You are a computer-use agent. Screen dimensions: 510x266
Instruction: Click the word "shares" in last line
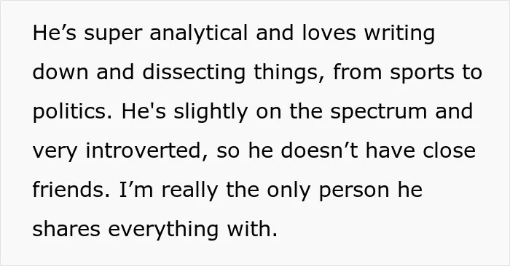click(x=67, y=229)
